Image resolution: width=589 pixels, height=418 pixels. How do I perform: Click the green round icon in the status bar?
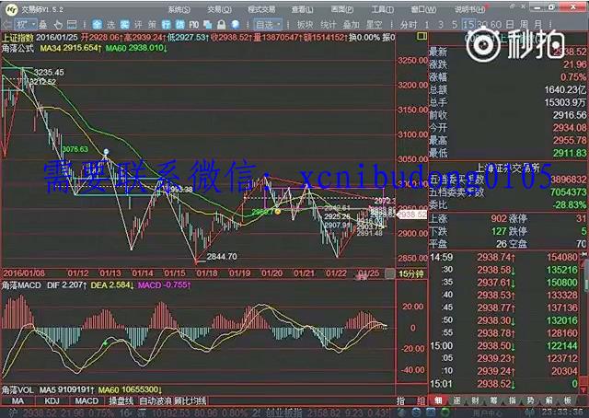[445, 412]
